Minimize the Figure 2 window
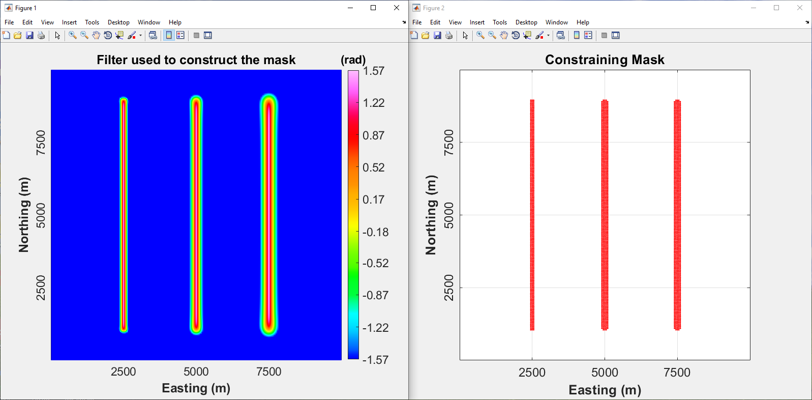The height and width of the screenshot is (400, 812). click(x=754, y=8)
